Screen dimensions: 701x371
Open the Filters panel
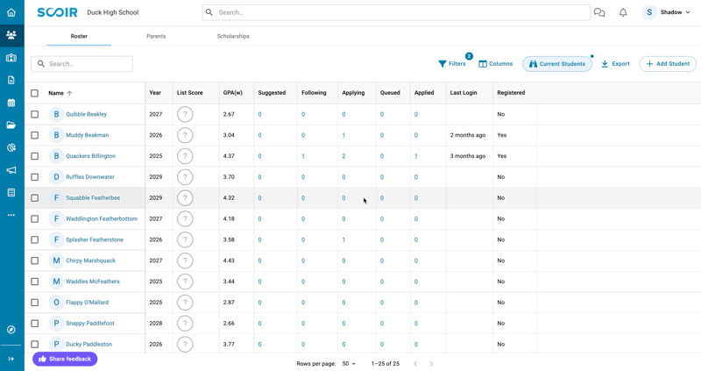coord(452,64)
